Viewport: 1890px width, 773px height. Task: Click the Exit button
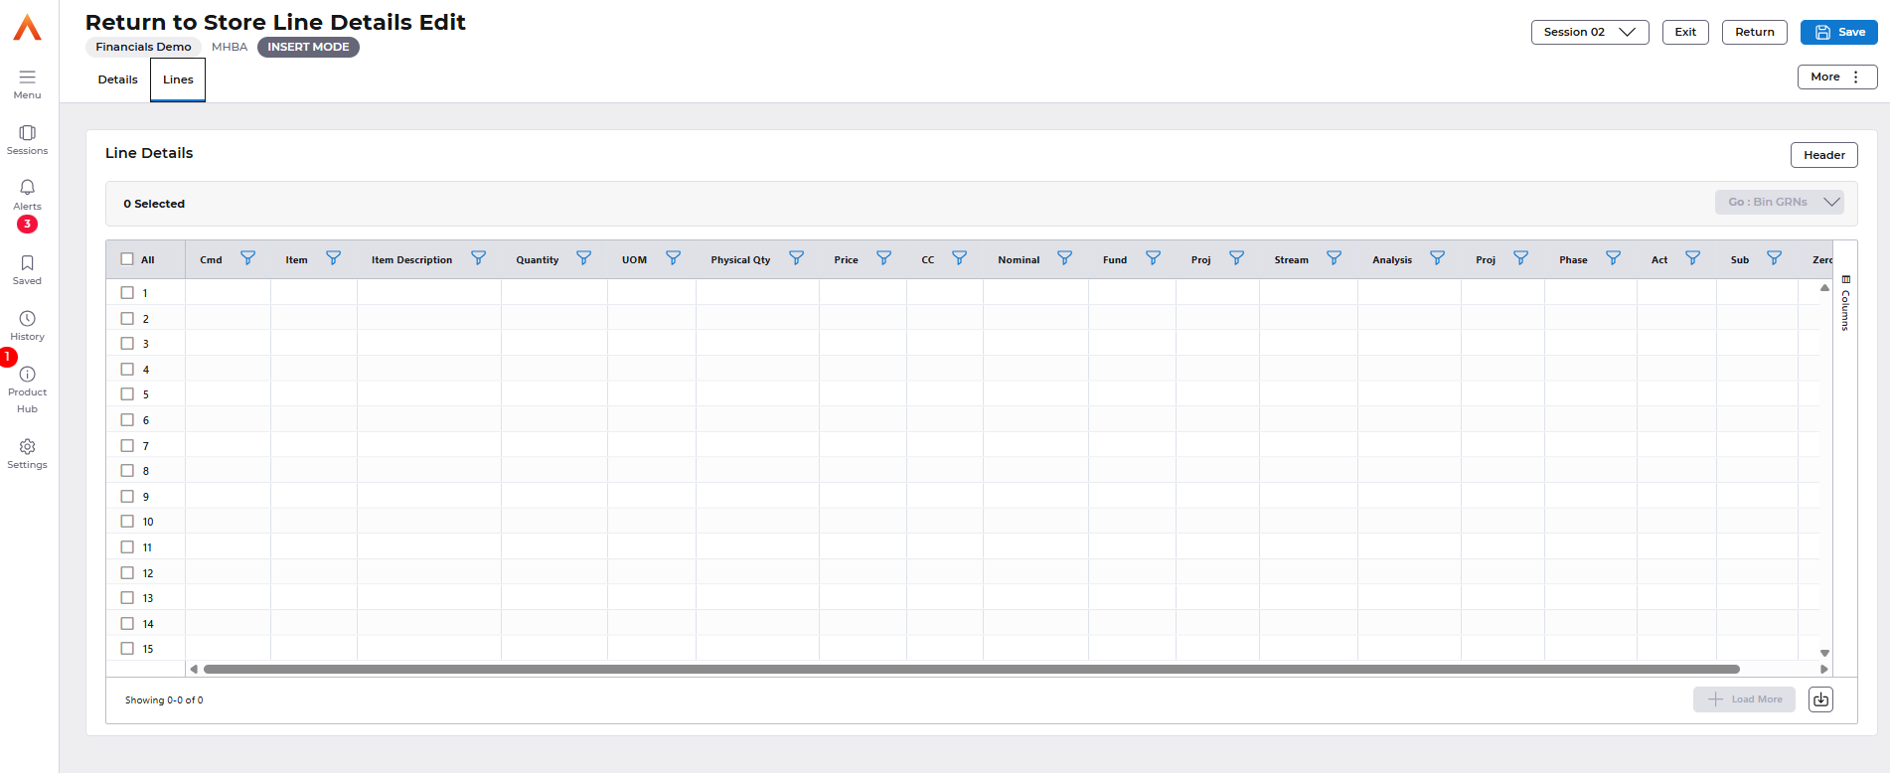click(1685, 32)
